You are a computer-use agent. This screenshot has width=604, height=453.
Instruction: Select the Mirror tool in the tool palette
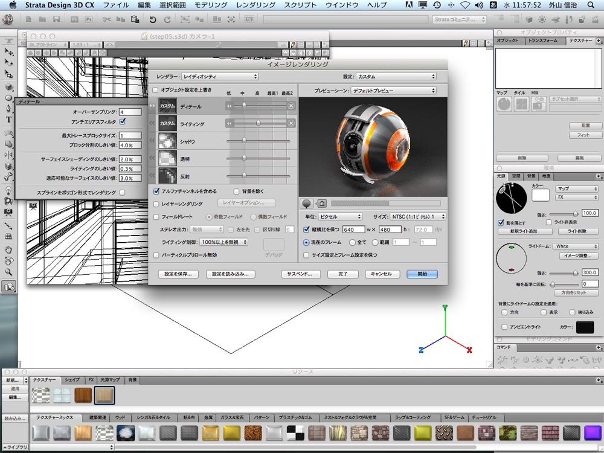pos(8,155)
